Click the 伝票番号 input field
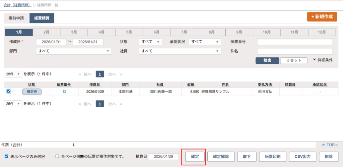The height and width of the screenshot is (167, 343). 294,42
